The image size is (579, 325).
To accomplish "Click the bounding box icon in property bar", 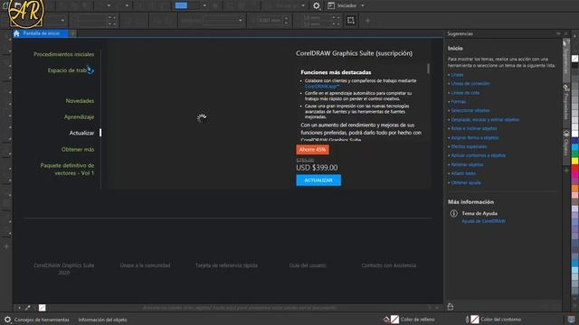I will [351, 20].
